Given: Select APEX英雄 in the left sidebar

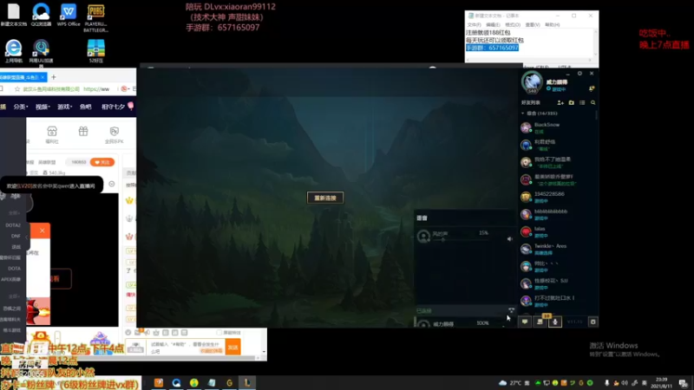Looking at the screenshot, I should (x=10, y=279).
